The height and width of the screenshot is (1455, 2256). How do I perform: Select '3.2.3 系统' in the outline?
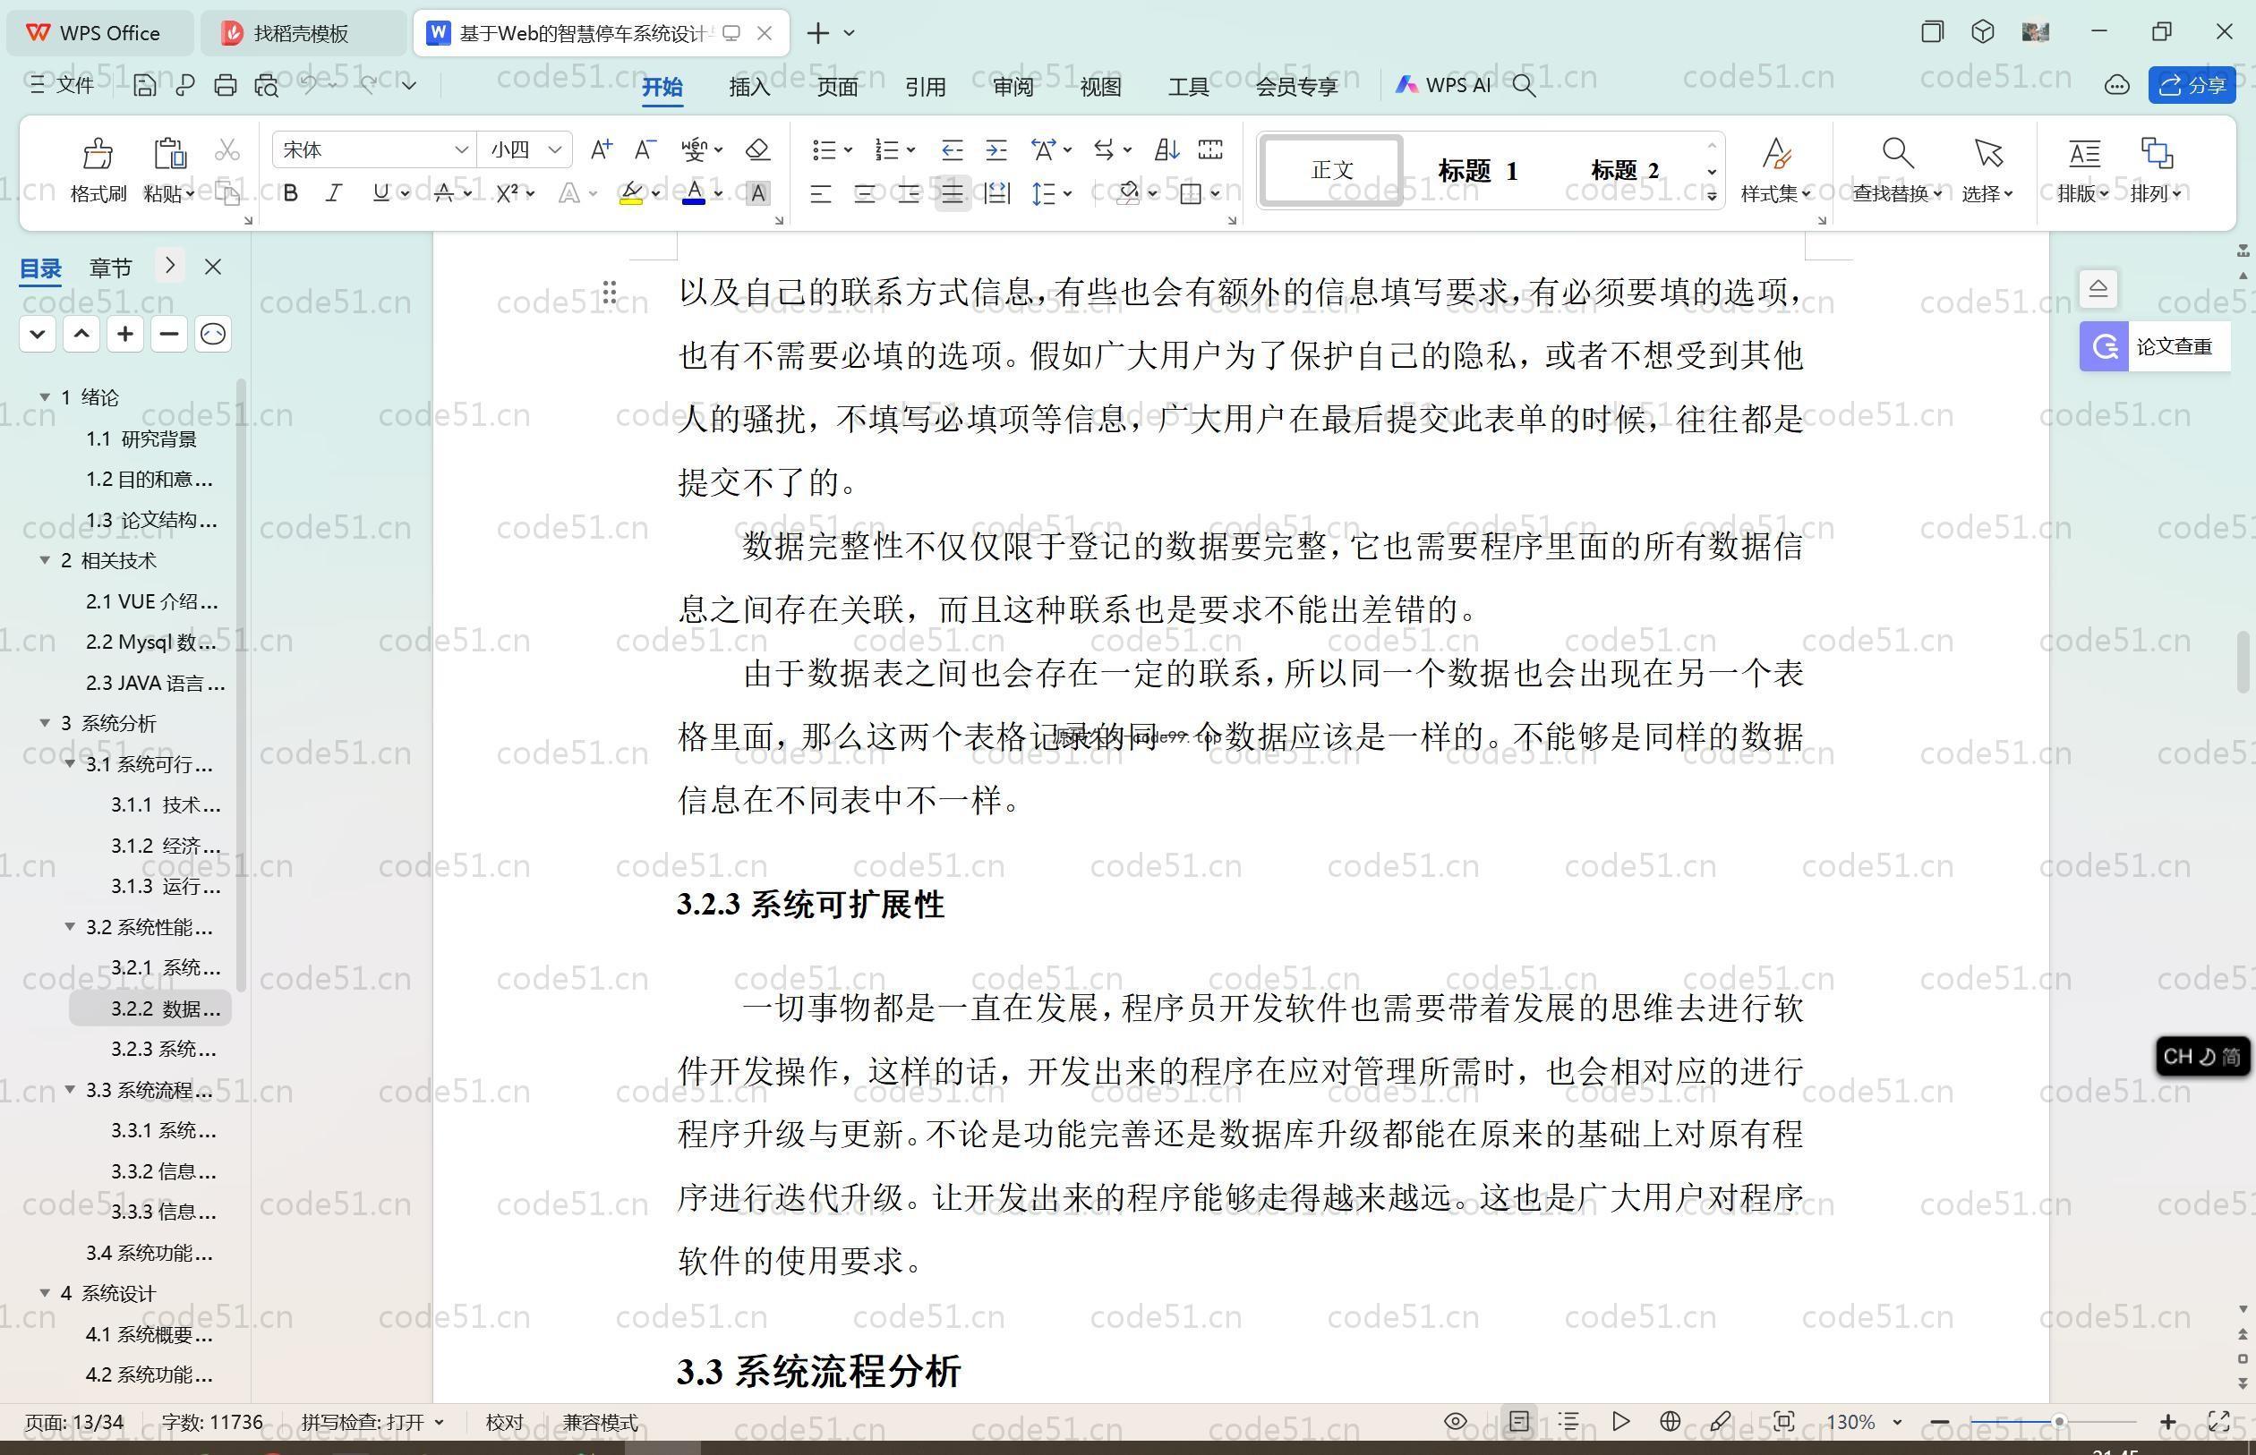164,1049
